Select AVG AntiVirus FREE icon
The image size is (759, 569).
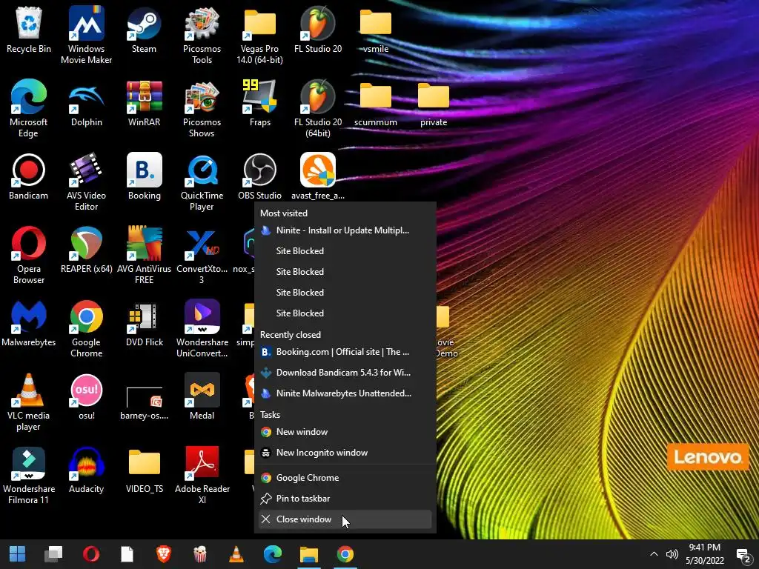pos(144,255)
